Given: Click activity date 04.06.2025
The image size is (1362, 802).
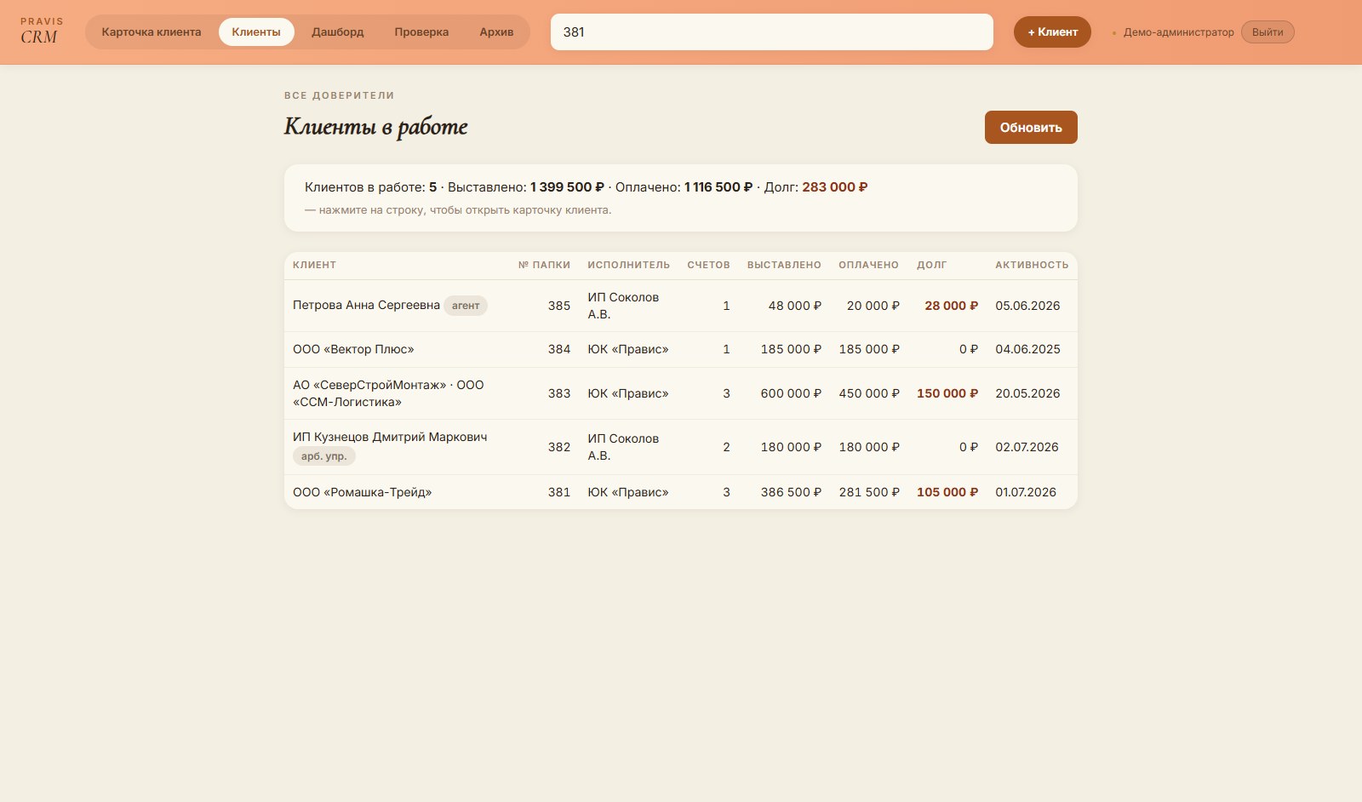Looking at the screenshot, I should (1027, 349).
